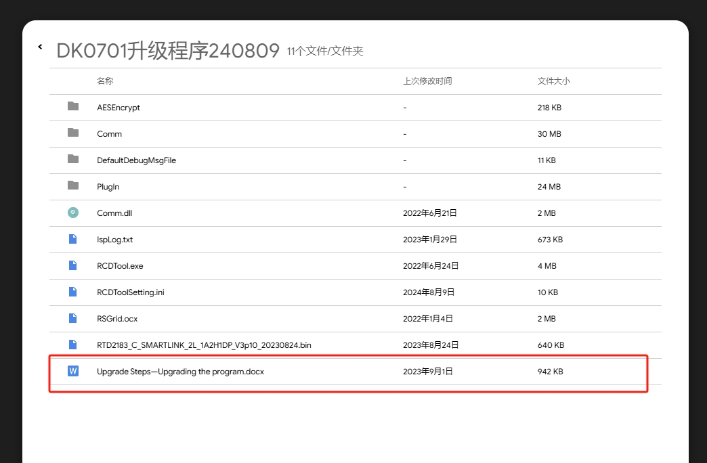Click the 640 KB size of the bin file
The image size is (707, 463).
[x=551, y=345]
